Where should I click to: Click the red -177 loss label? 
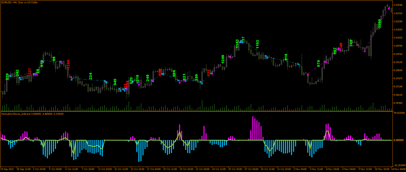click(x=209, y=73)
